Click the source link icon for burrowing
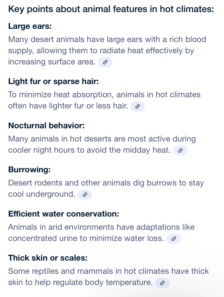 pyautogui.click(x=85, y=195)
